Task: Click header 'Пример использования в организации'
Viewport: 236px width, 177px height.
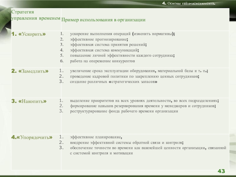Action: click(x=104, y=20)
